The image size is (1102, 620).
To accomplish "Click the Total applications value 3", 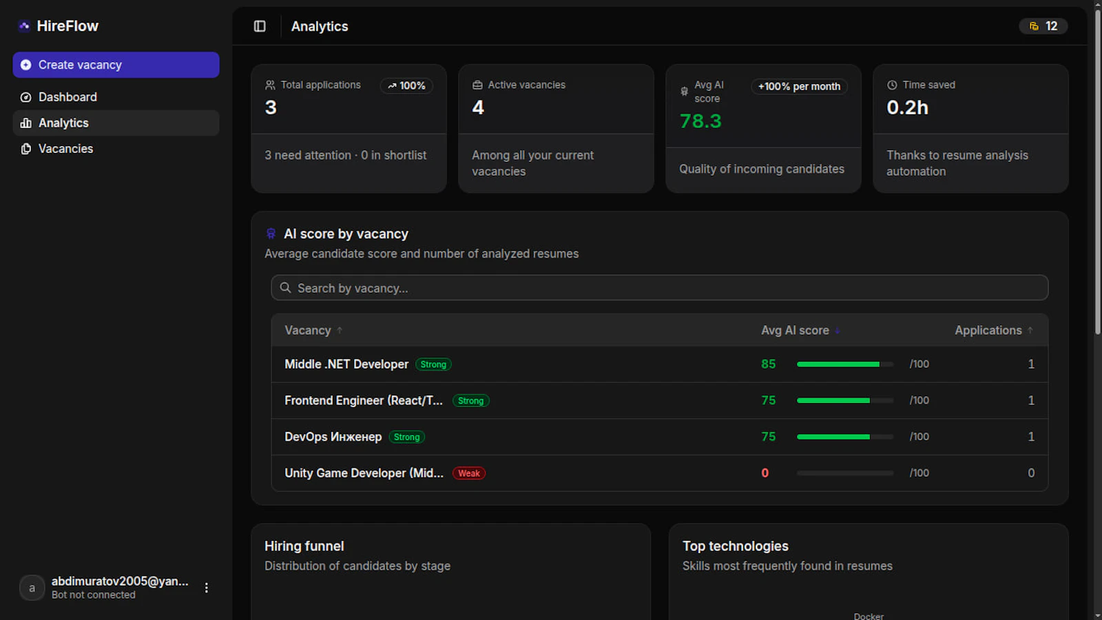I will pos(271,107).
